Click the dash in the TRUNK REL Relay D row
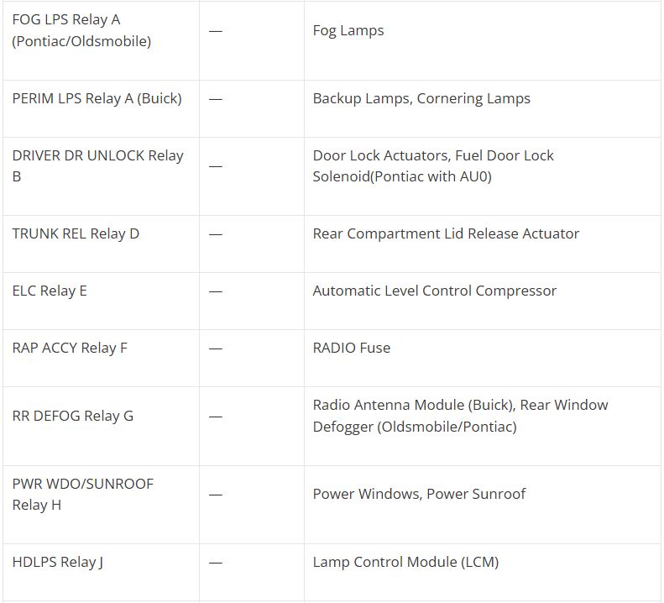The image size is (664, 603). pyautogui.click(x=216, y=233)
